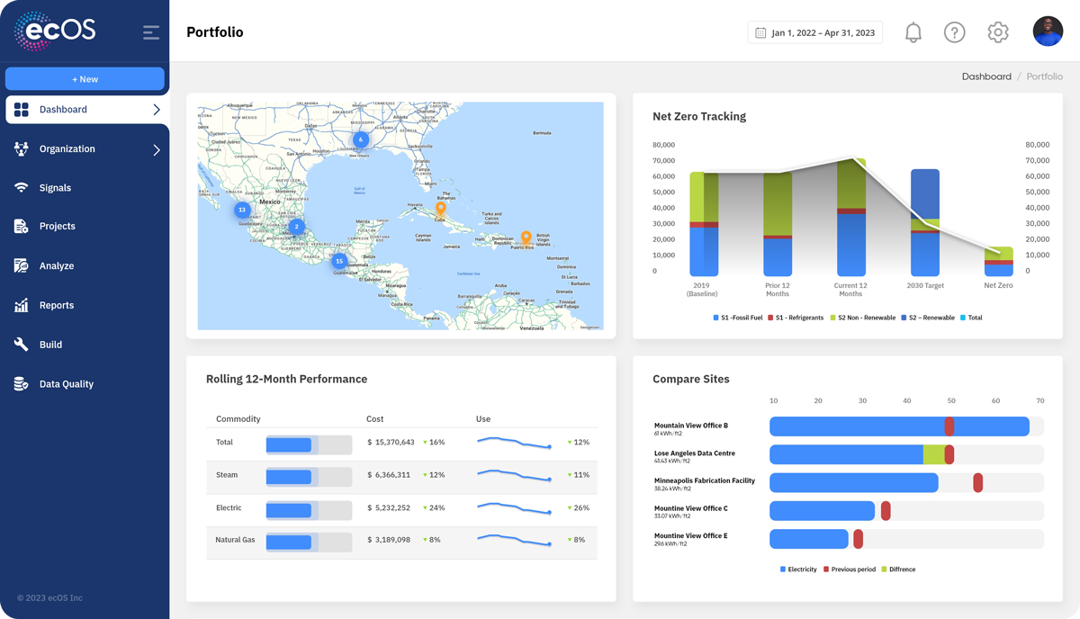Viewport: 1080px width, 619px height.
Task: Click the Build wrench icon
Action: (22, 345)
